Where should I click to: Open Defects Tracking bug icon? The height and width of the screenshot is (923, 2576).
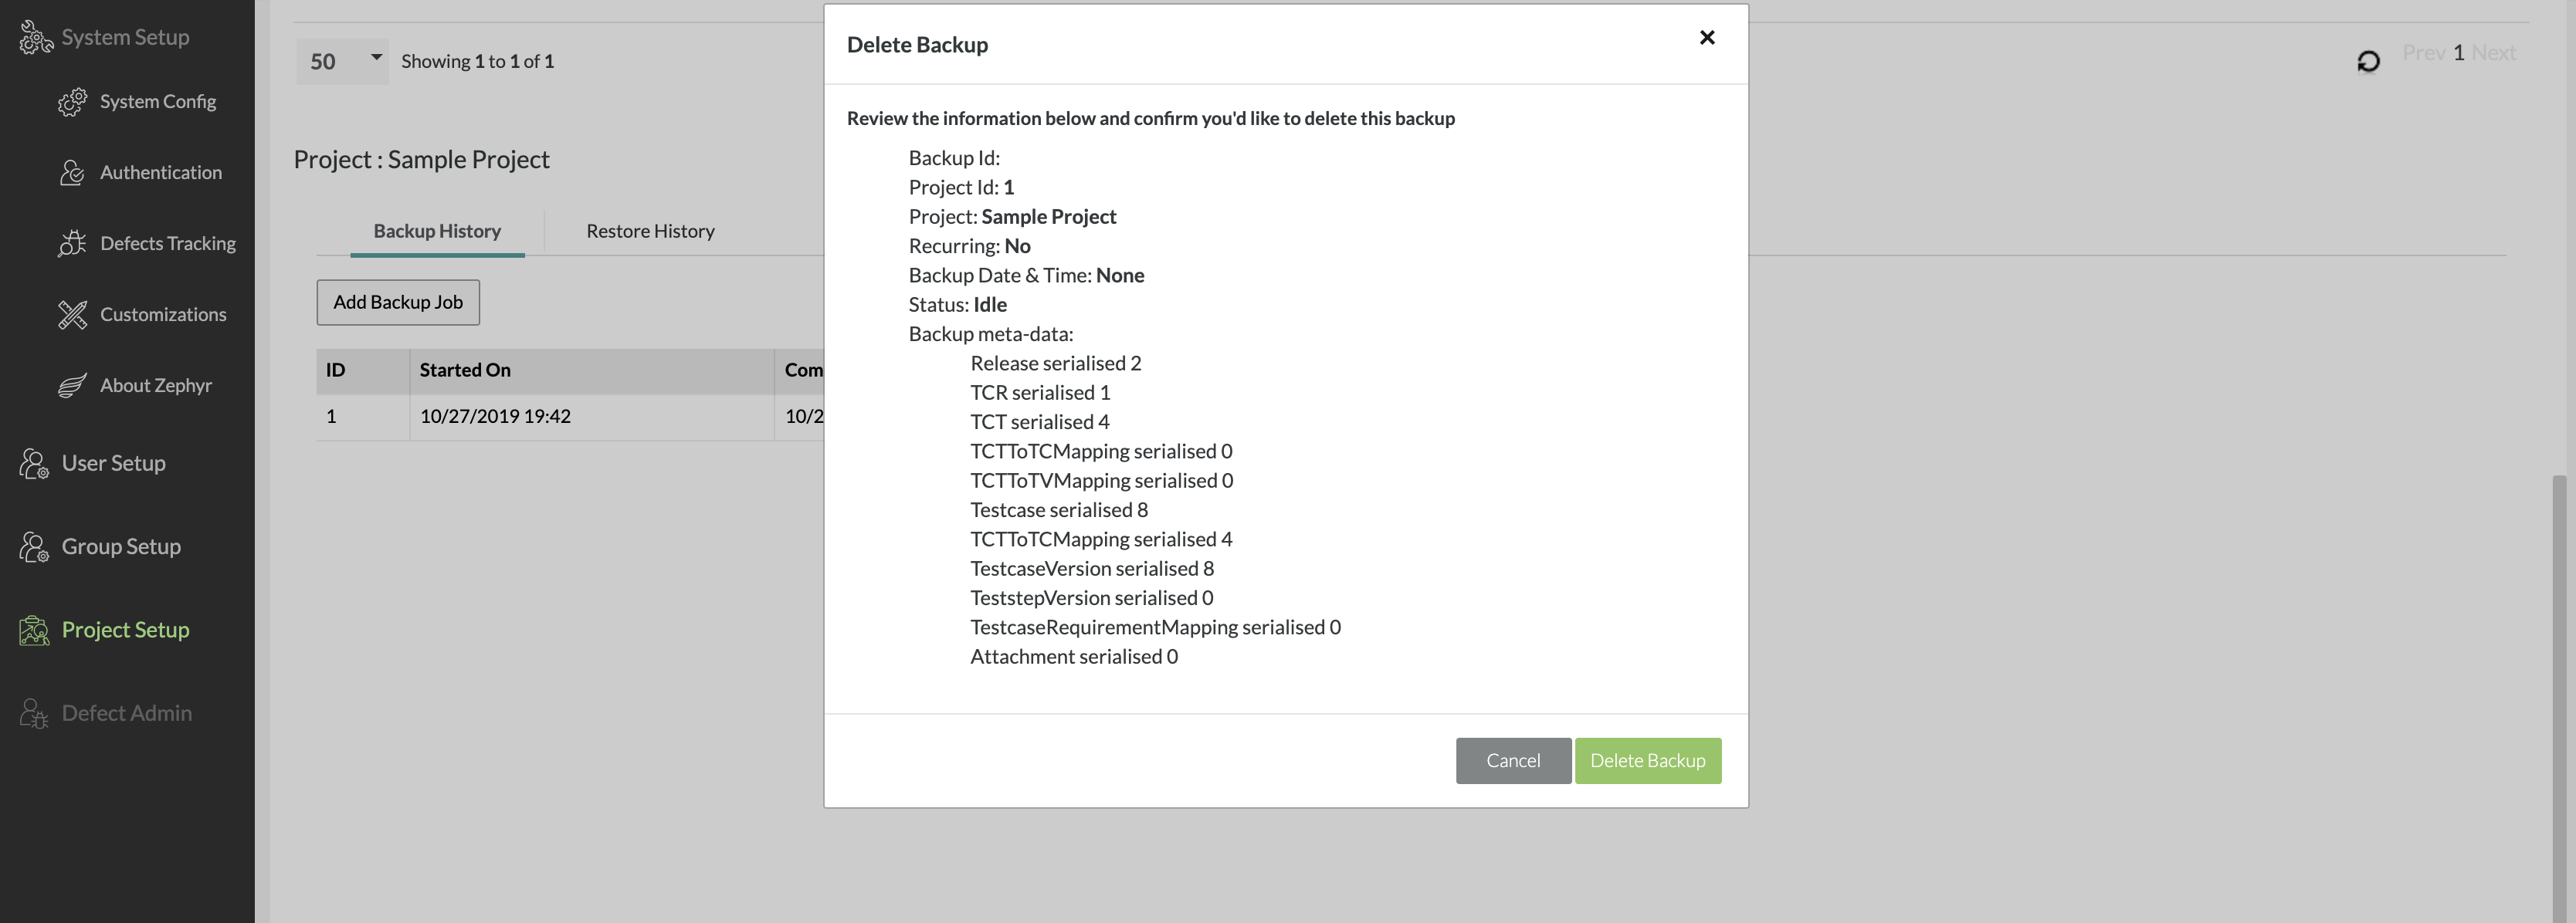click(72, 244)
